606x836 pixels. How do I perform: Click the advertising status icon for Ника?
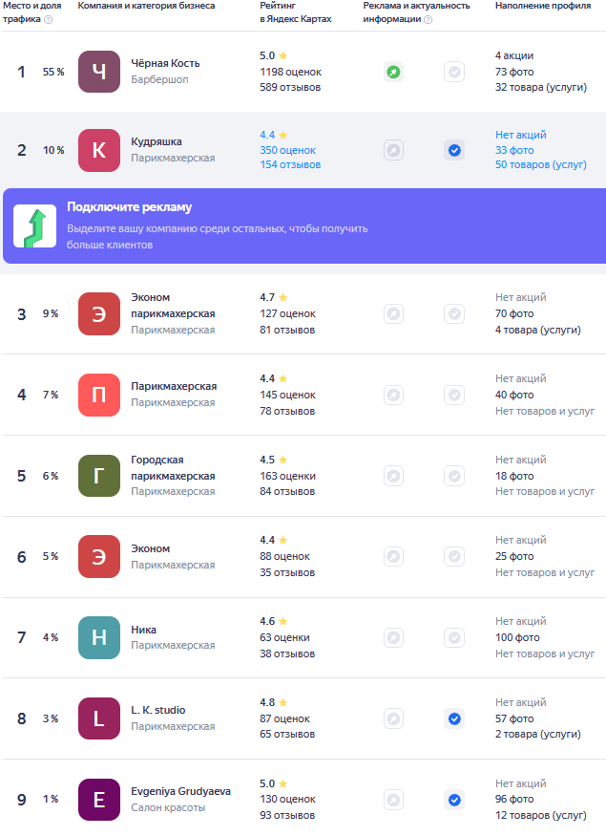tap(393, 637)
